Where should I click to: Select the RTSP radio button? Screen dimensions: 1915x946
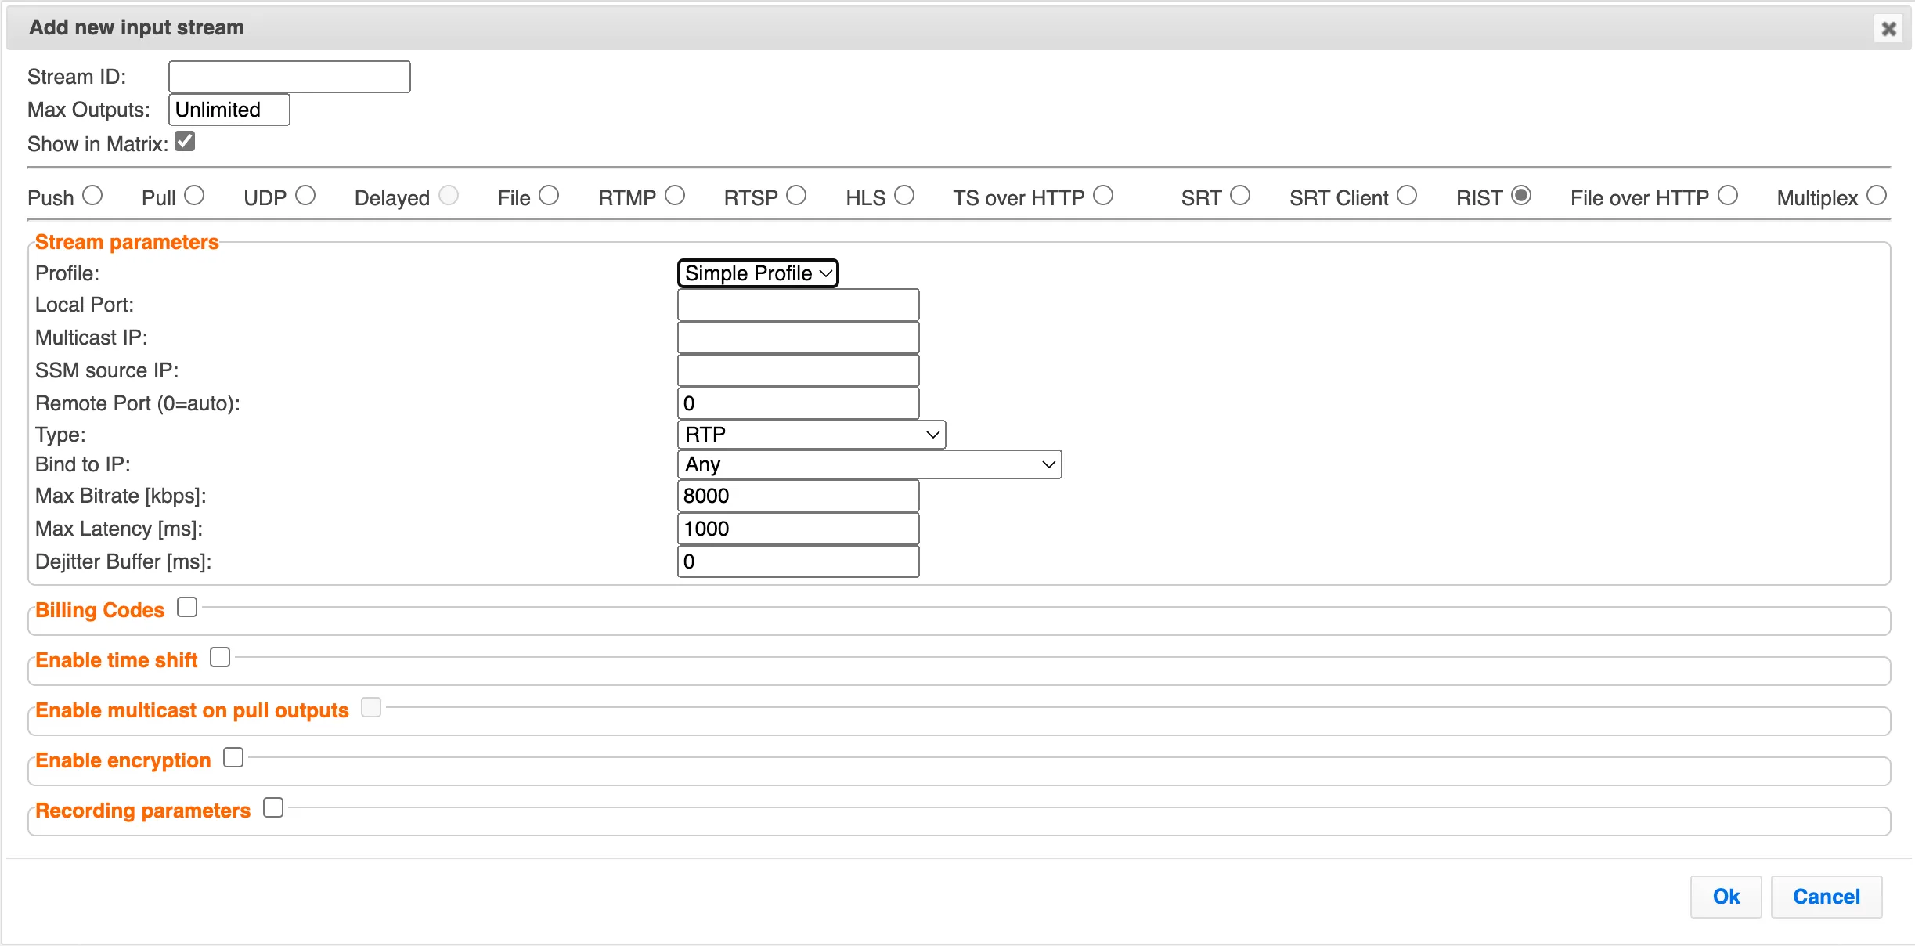point(796,196)
